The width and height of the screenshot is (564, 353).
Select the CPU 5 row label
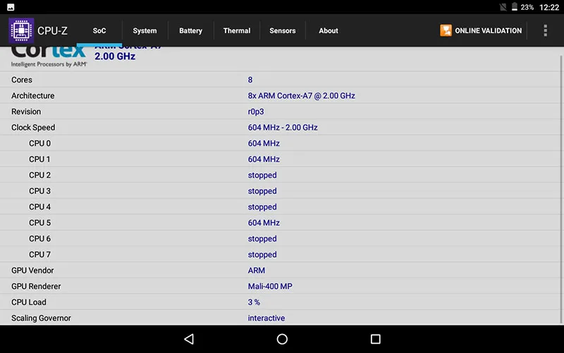[x=39, y=222]
